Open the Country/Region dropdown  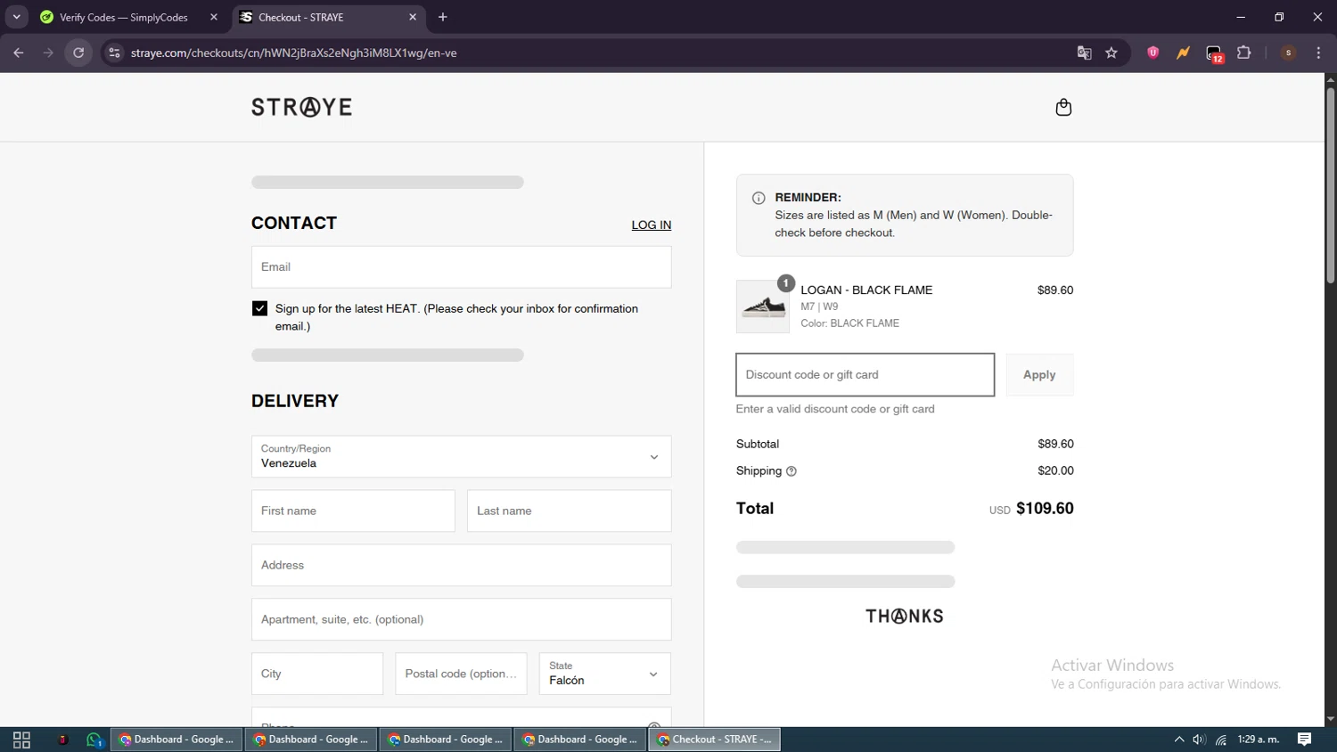[461, 456]
